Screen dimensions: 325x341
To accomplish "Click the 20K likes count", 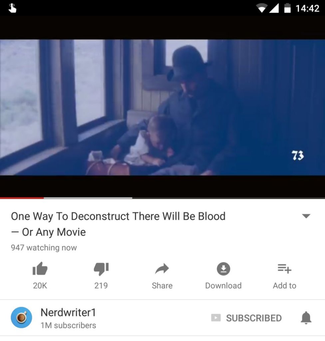I will 40,285.
